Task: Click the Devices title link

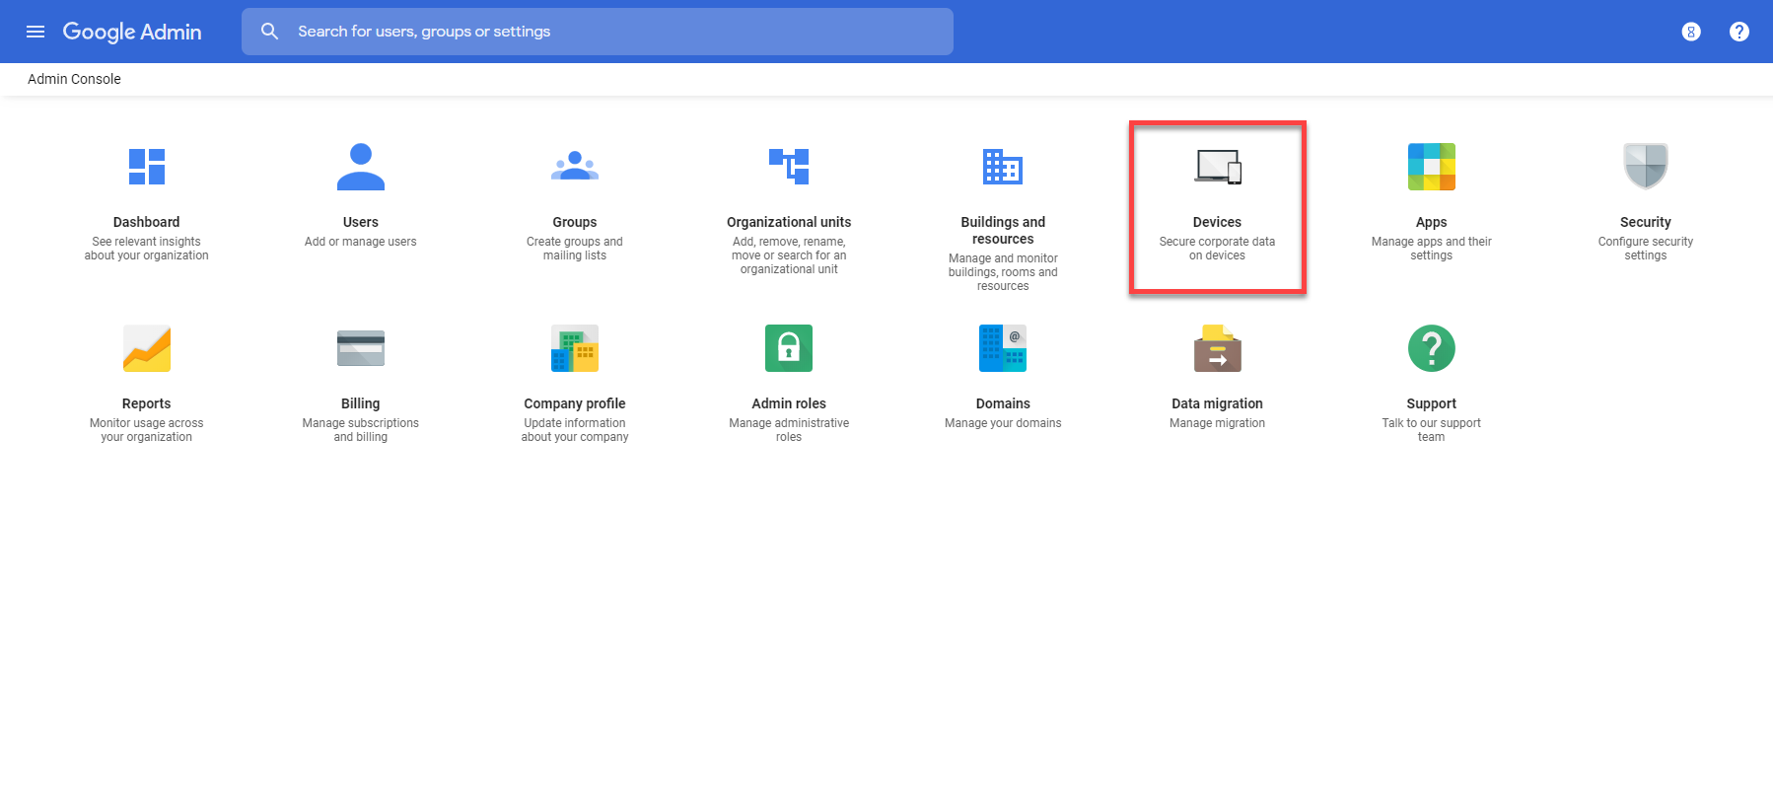Action: pyautogui.click(x=1218, y=222)
